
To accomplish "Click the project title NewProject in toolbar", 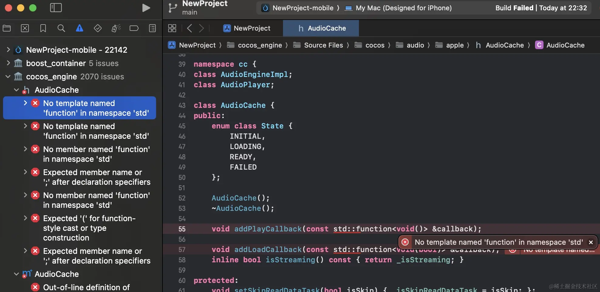I will pyautogui.click(x=205, y=4).
